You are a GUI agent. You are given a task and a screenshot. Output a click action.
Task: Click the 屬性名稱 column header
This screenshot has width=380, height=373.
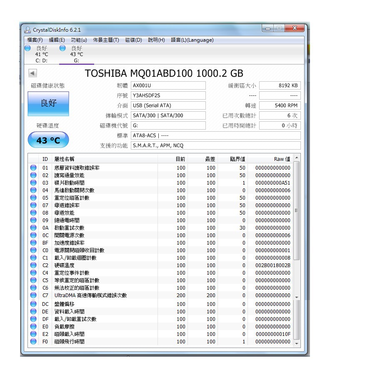pos(105,159)
